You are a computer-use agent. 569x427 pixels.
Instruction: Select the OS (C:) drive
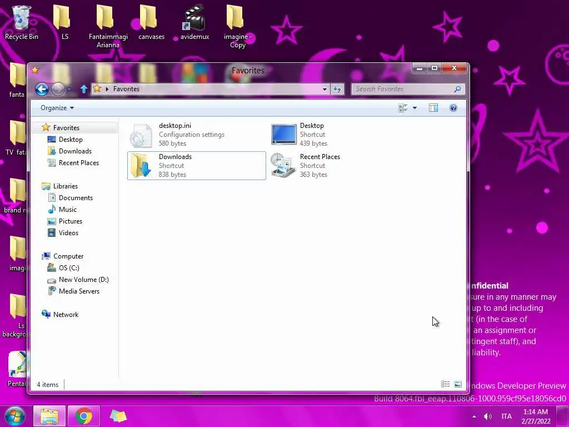pos(68,267)
